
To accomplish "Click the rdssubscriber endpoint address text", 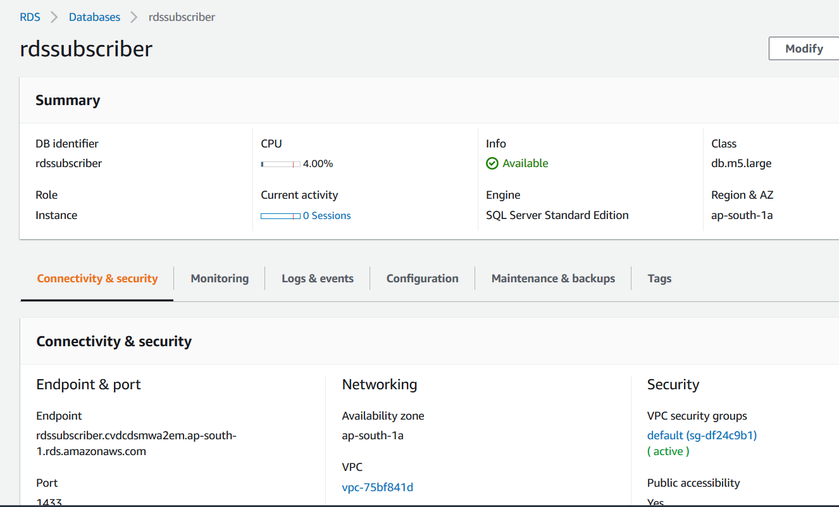I will [136, 443].
